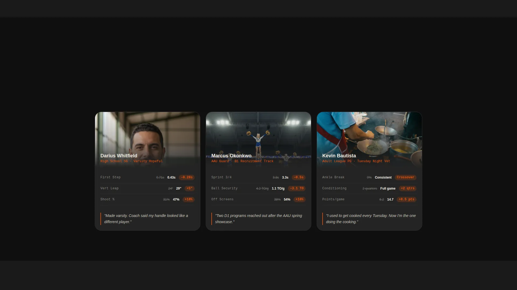
Task: Click the 'High School SG · Varsity Hopeful' subtitle
Action: pyautogui.click(x=131, y=161)
